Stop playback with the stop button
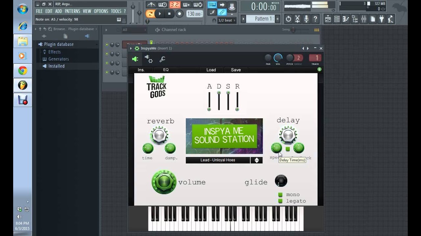This screenshot has height=236, width=421. coord(169,14)
